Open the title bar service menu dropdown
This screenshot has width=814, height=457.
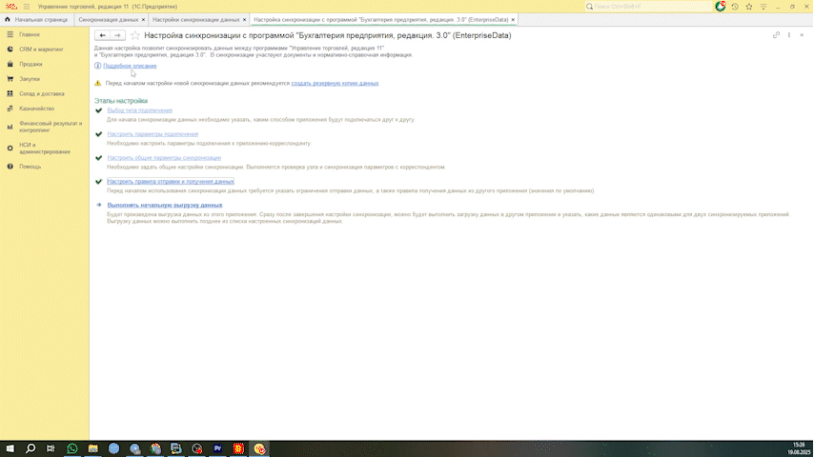(763, 7)
